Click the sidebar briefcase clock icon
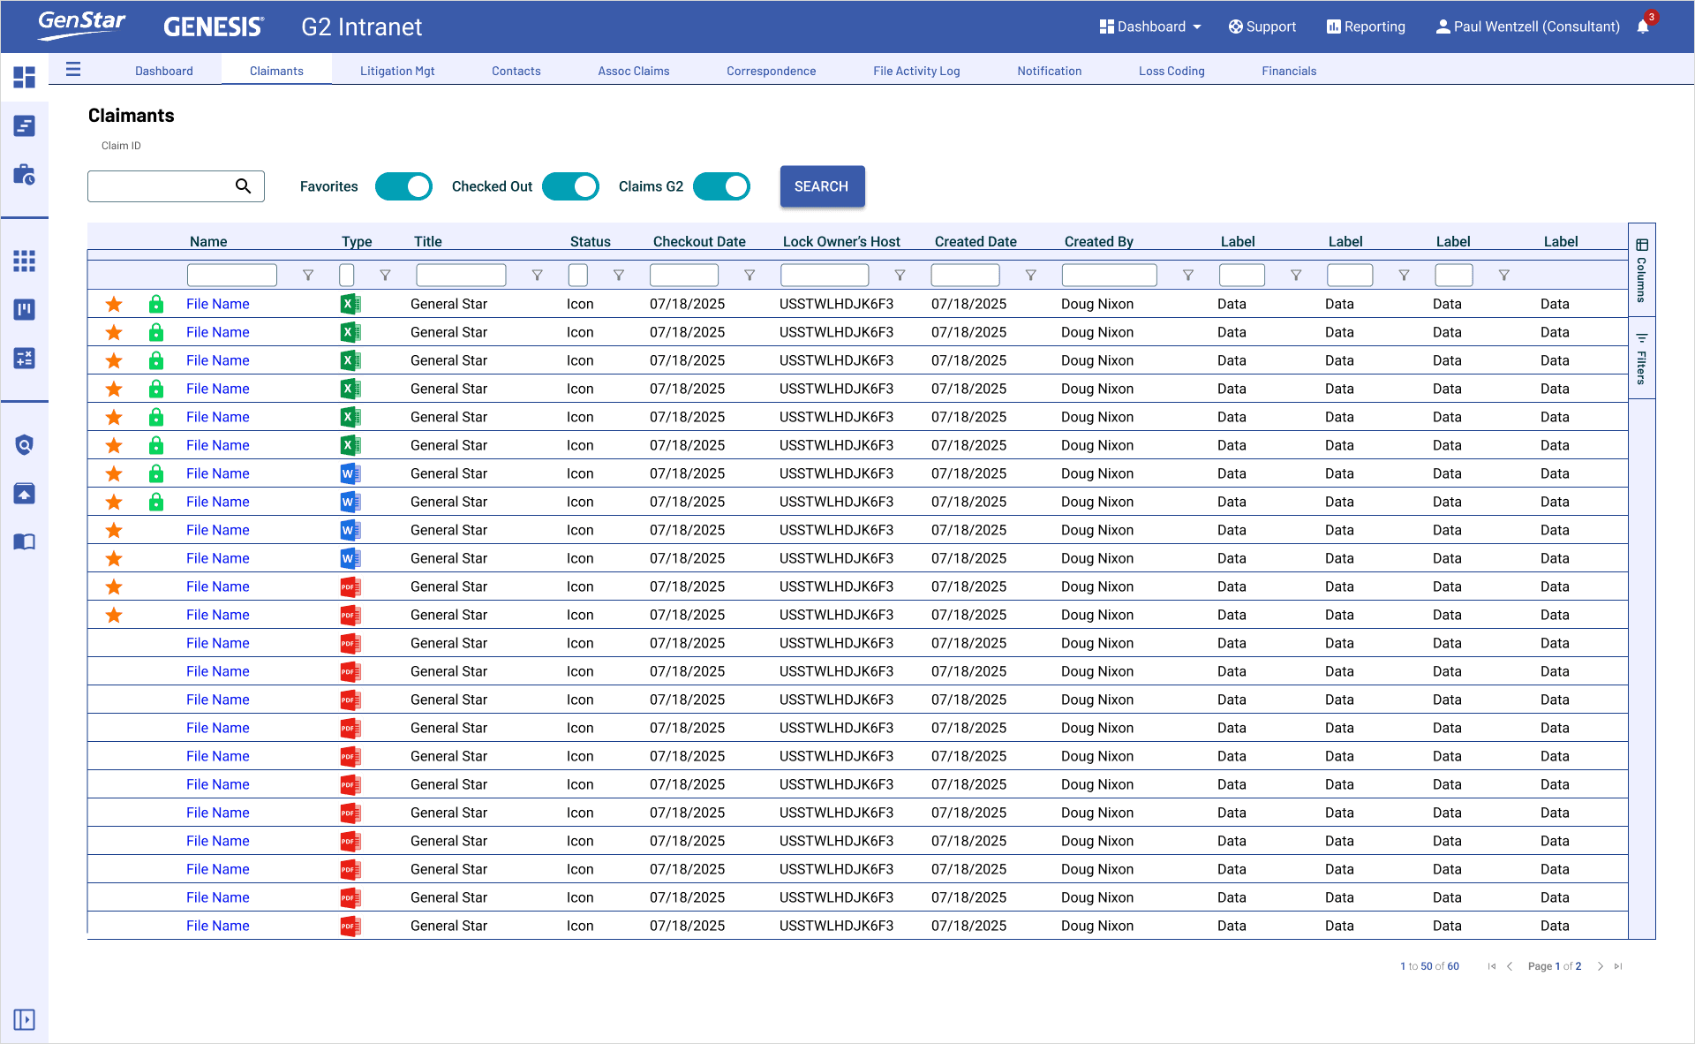 pyautogui.click(x=25, y=175)
